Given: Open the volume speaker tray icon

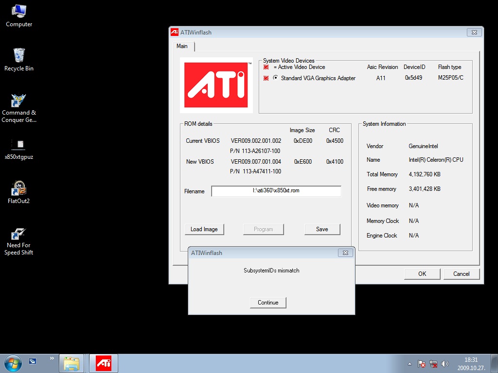Looking at the screenshot, I should coord(445,364).
